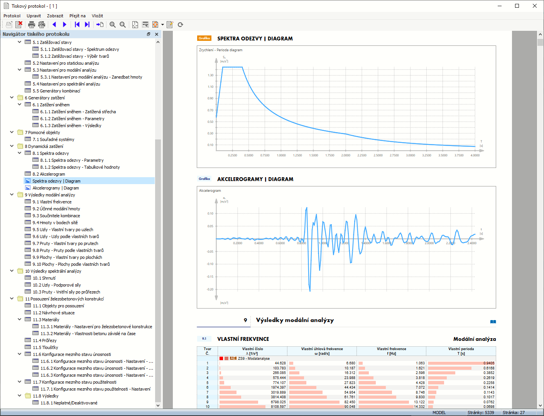This screenshot has width=544, height=416.
Task: Click the go-to-page arrow icon
Action: pyautogui.click(x=100, y=25)
